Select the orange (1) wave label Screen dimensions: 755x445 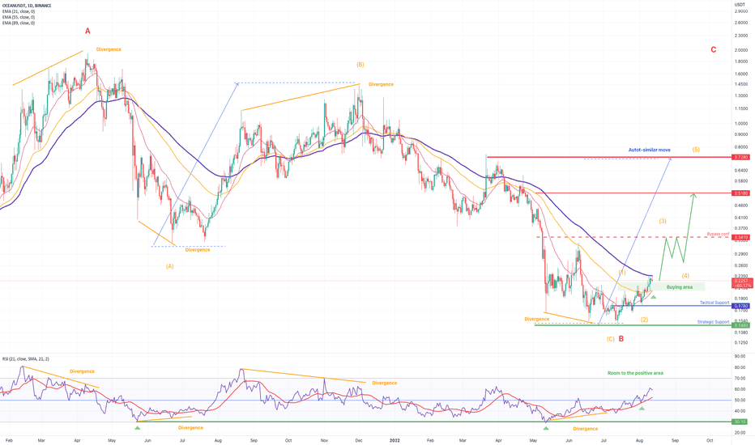pos(622,273)
